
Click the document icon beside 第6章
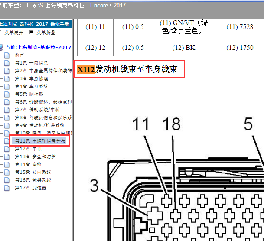(x=7, y=102)
